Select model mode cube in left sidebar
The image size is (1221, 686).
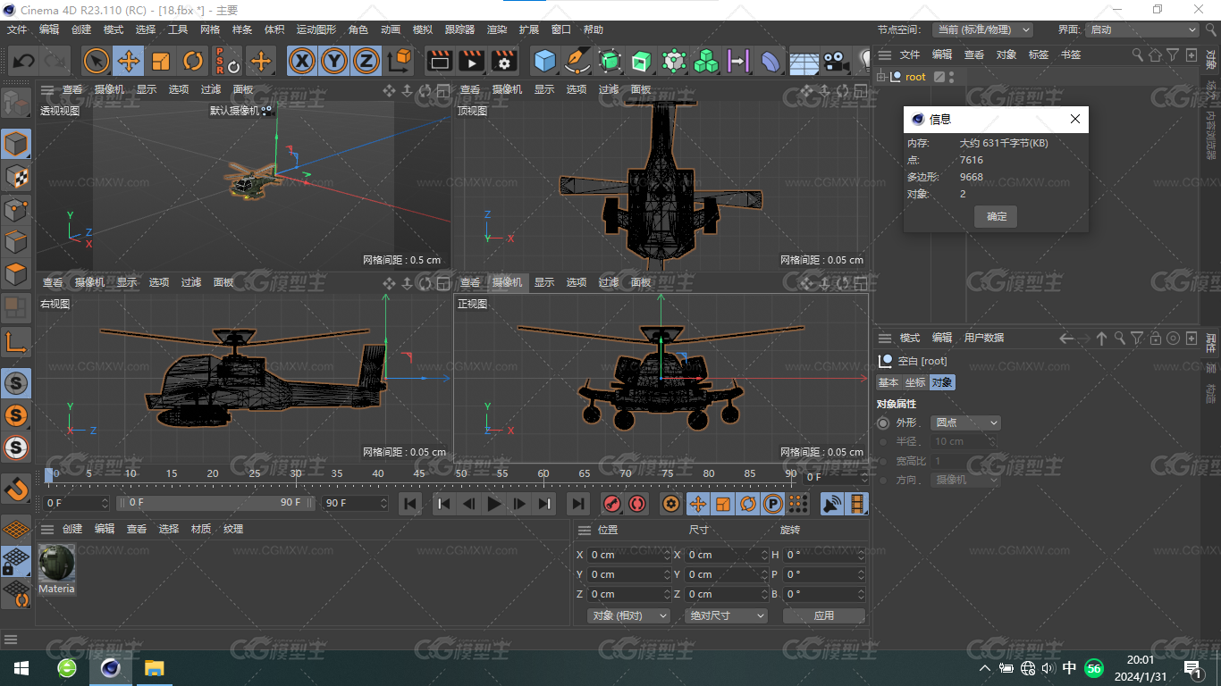pos(16,144)
